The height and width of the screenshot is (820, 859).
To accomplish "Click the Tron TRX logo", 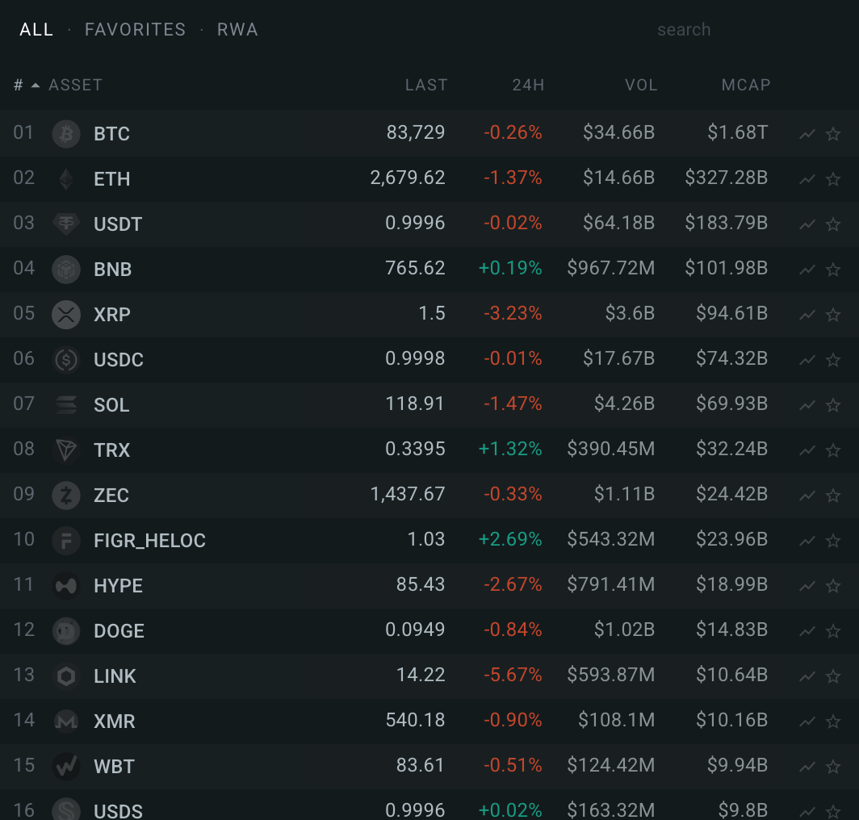I will (66, 450).
